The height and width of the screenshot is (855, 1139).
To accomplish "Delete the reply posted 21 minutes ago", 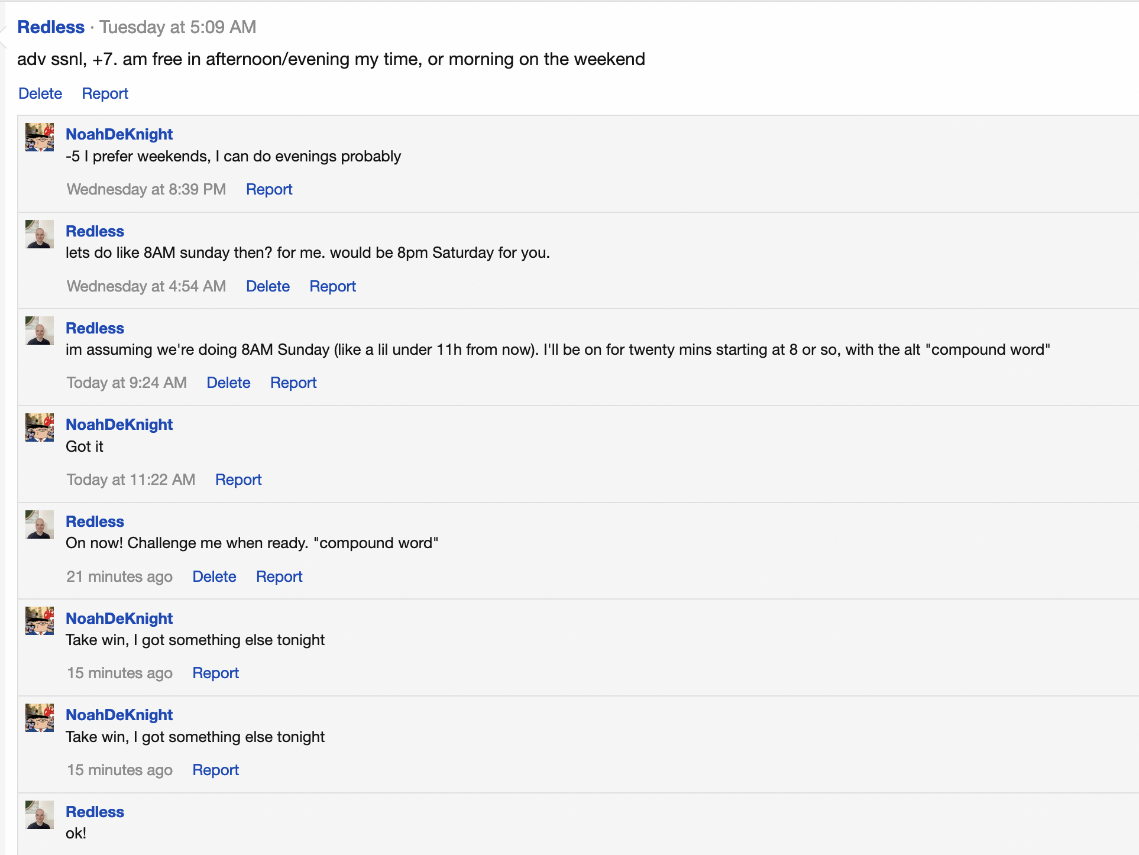I will pos(214,577).
